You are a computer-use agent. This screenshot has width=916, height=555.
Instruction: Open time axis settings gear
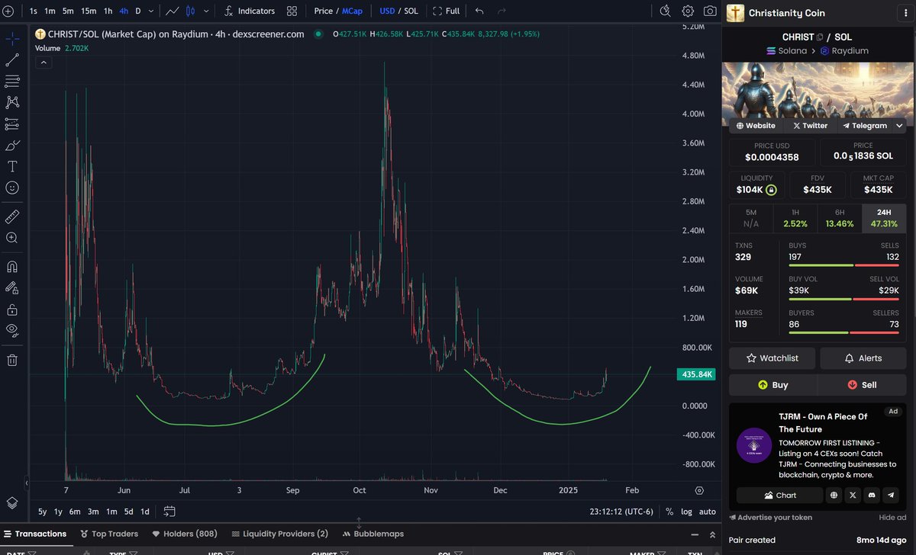click(699, 489)
